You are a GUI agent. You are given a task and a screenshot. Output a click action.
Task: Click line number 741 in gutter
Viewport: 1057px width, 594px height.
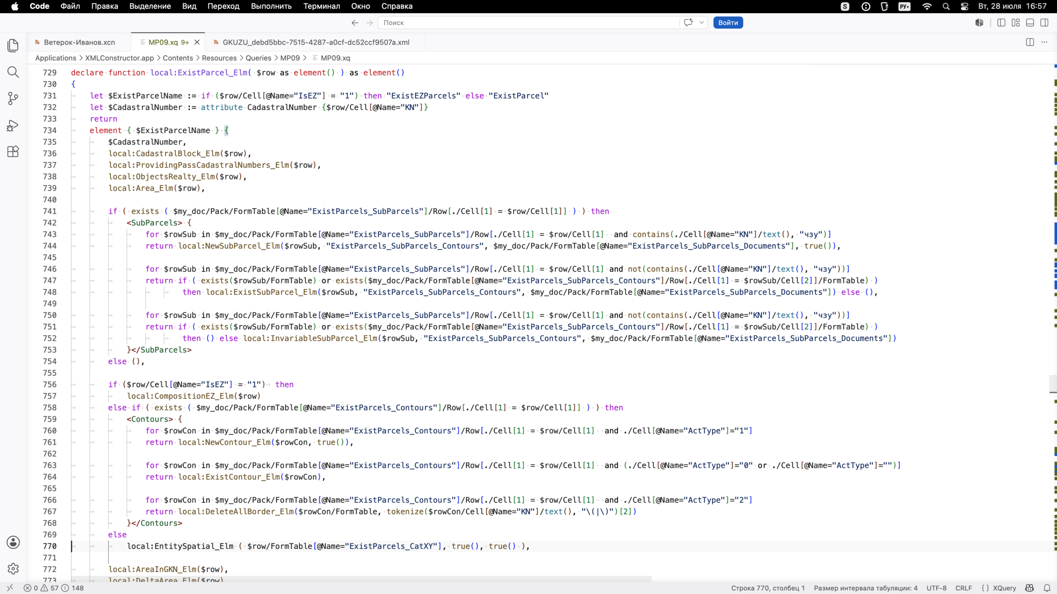(50, 211)
